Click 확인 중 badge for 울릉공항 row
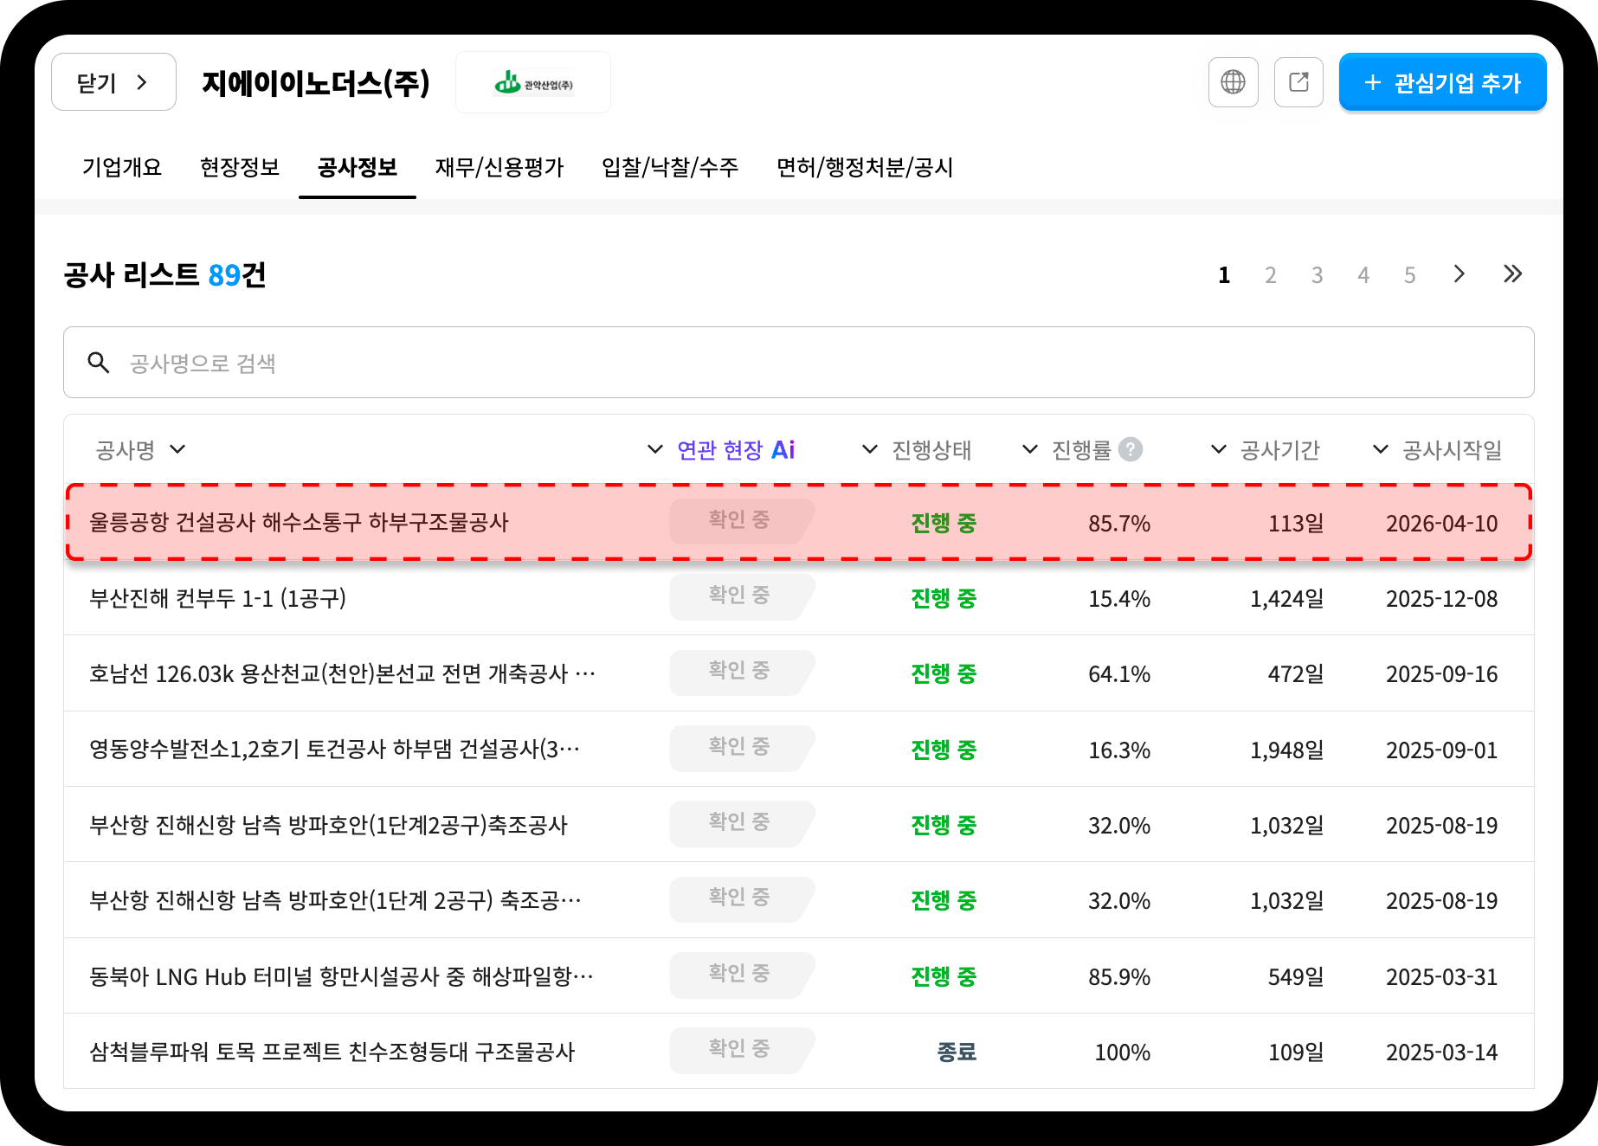The width and height of the screenshot is (1598, 1146). [x=741, y=521]
